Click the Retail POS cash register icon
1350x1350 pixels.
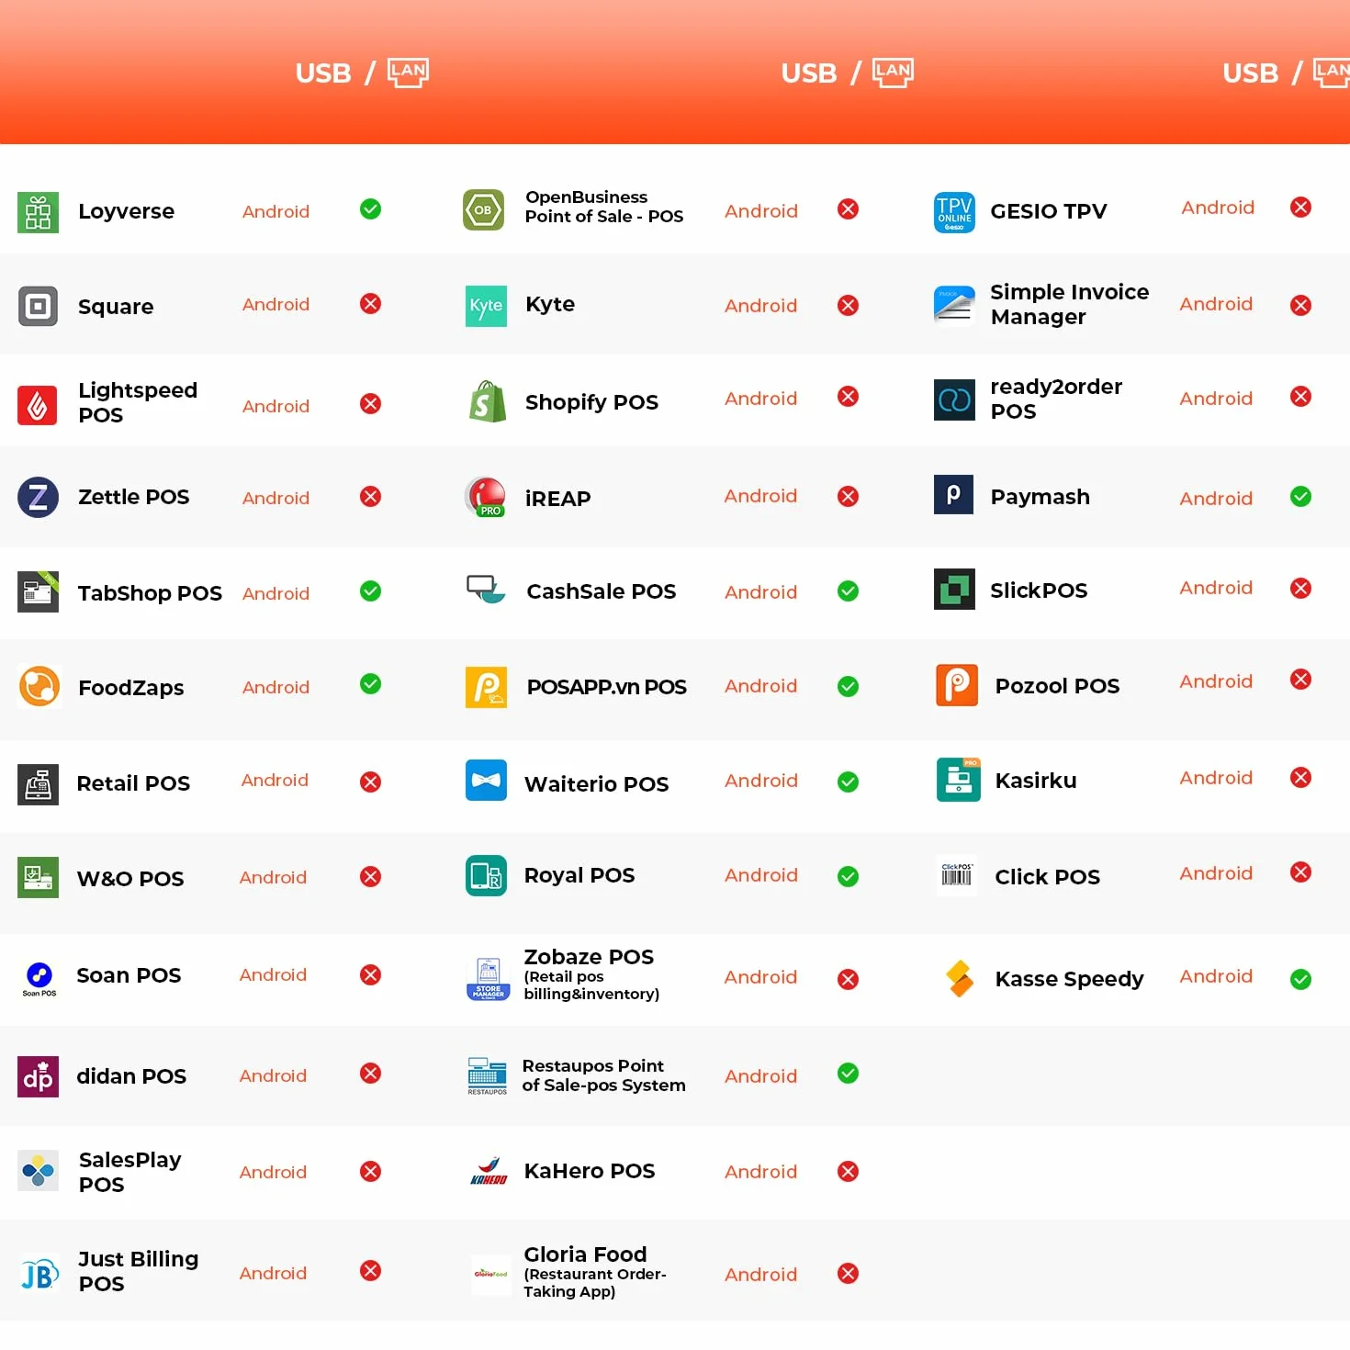point(38,784)
